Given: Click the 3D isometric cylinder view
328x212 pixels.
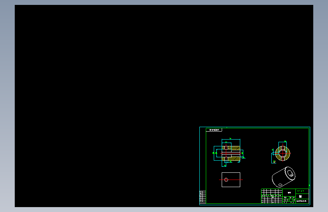Looking at the screenshot, I should pyautogui.click(x=284, y=177).
